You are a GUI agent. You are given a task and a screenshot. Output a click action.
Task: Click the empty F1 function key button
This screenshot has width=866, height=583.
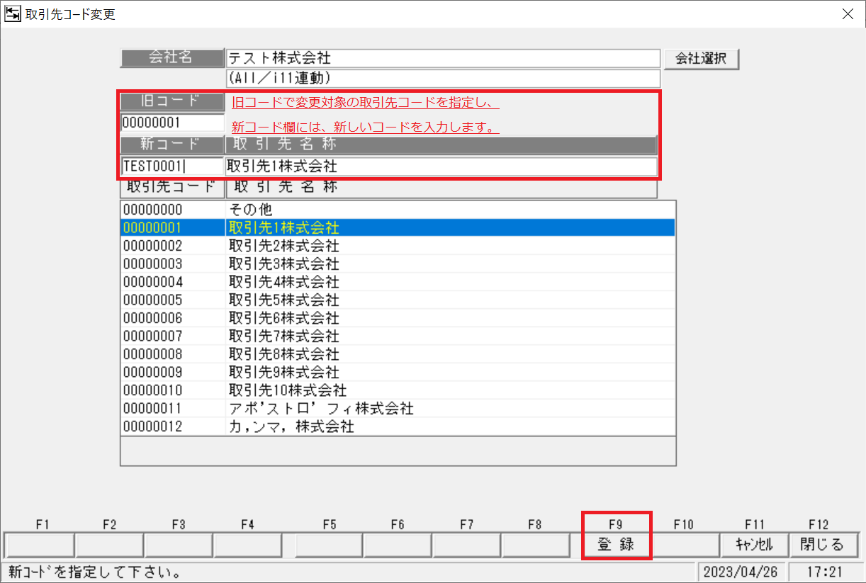pos(40,545)
